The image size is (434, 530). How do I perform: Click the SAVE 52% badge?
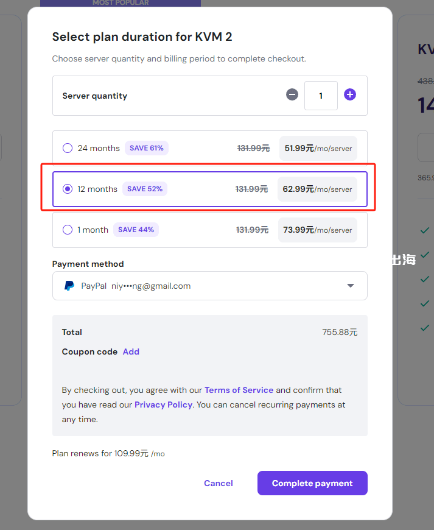click(x=145, y=189)
